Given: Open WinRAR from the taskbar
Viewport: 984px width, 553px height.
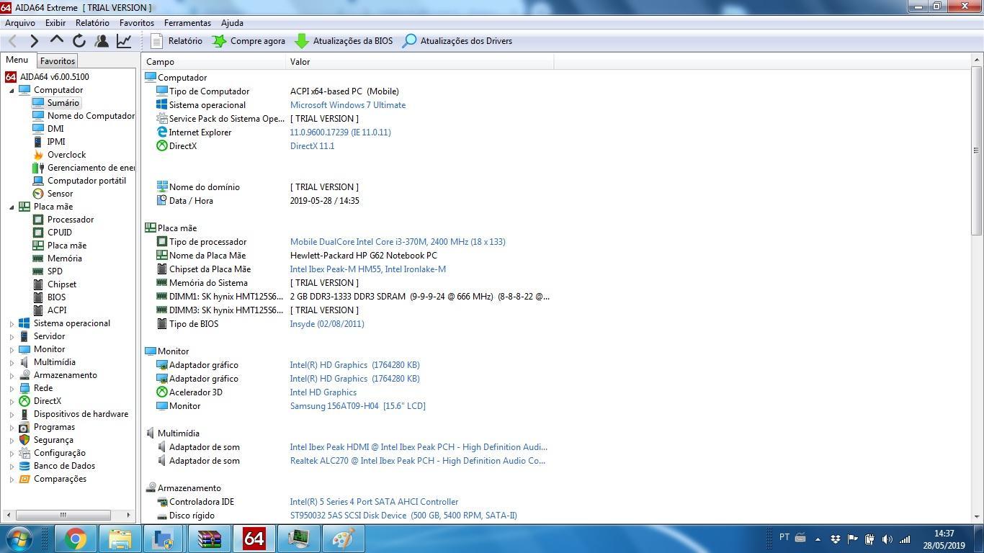Looking at the screenshot, I should click(x=208, y=539).
